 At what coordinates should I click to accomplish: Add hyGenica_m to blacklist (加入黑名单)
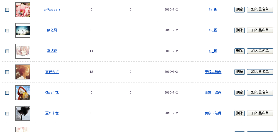[x=260, y=9]
